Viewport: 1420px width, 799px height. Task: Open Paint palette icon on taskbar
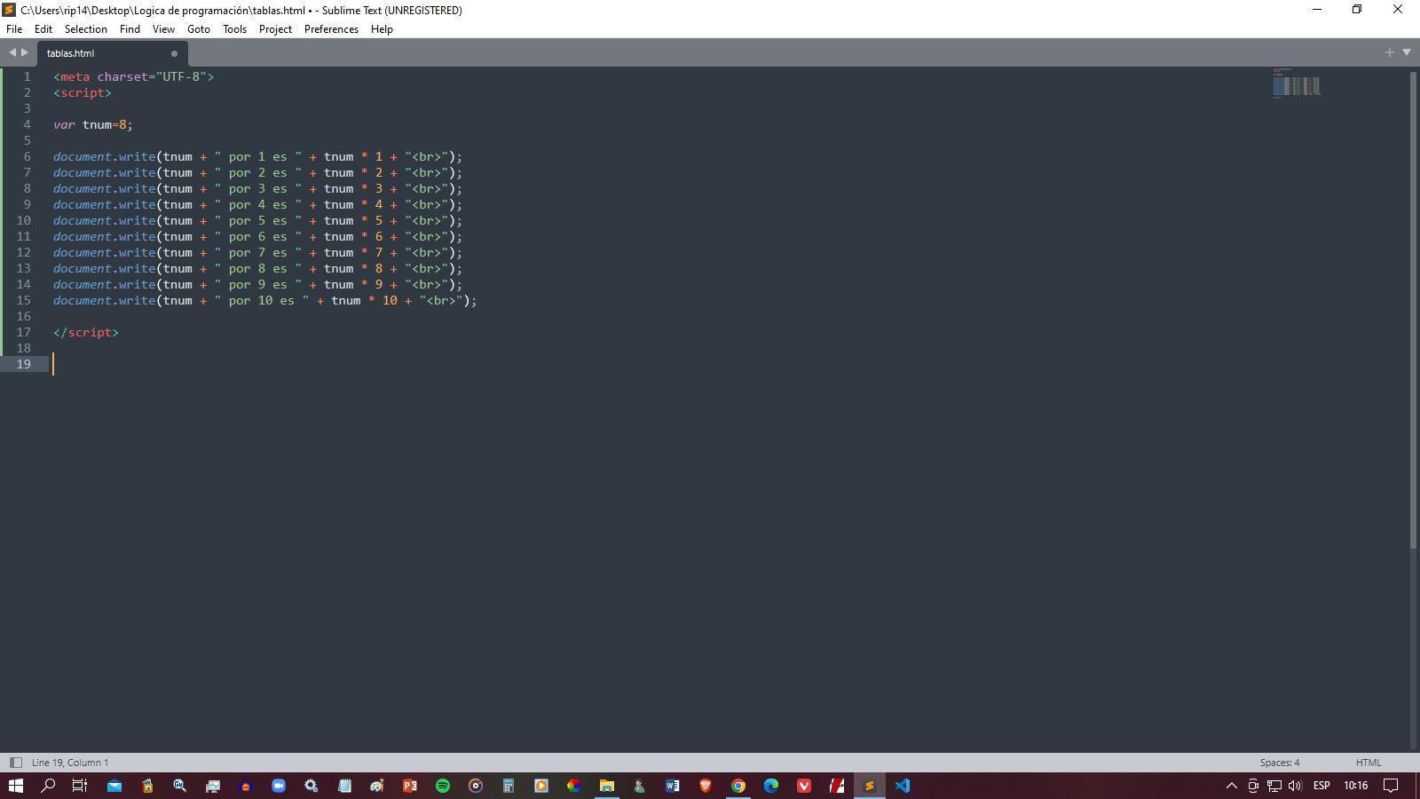[377, 786]
